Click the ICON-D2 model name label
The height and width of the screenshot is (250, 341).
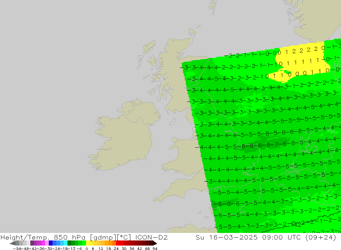coord(151,237)
